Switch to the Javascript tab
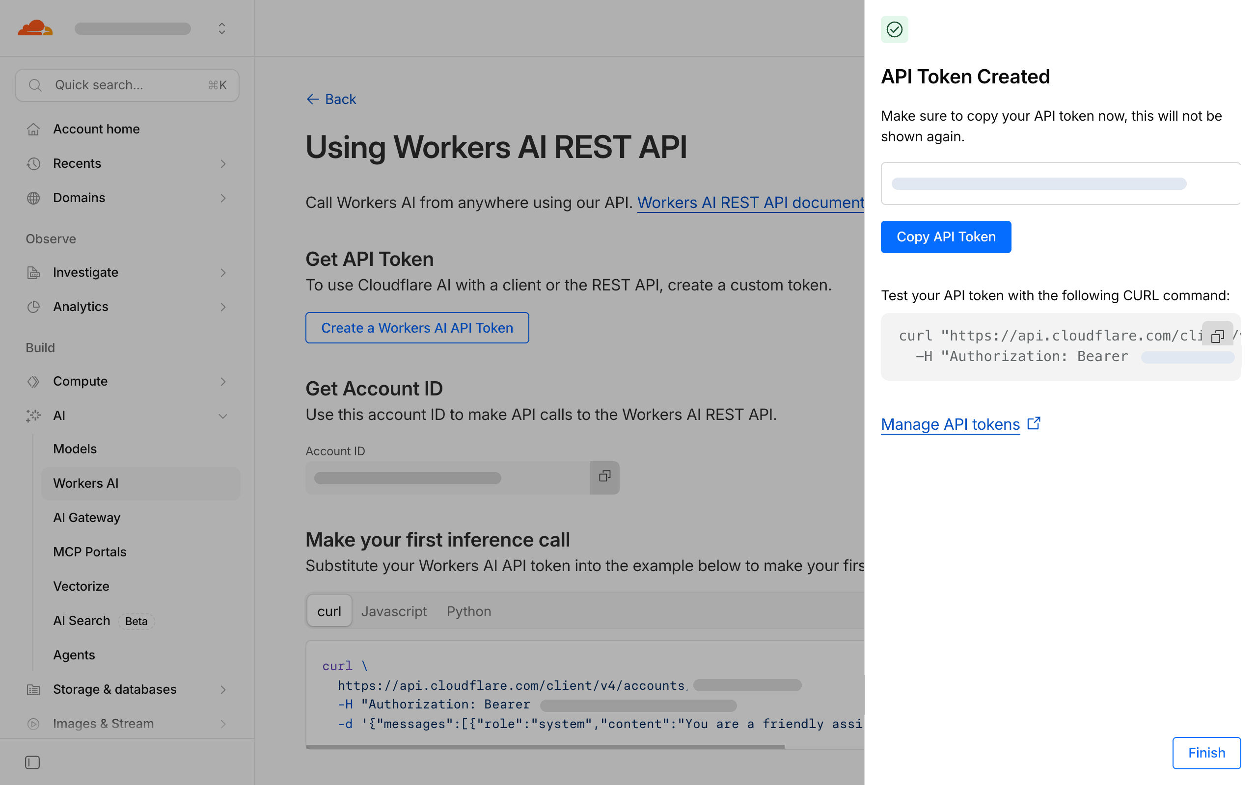The image size is (1257, 785). tap(394, 611)
